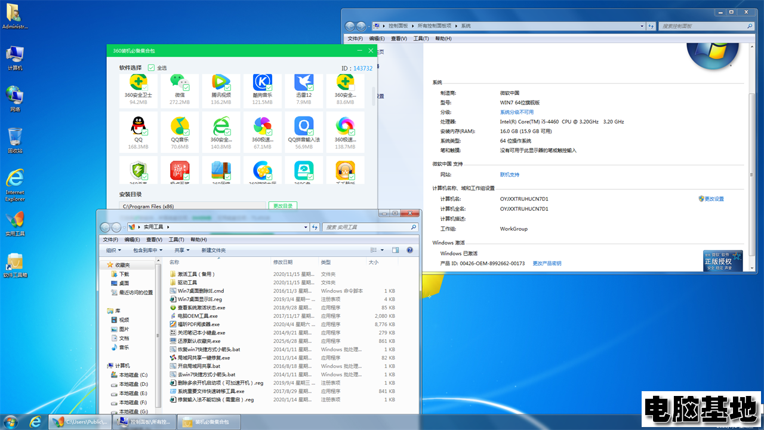Go back in 实用工具 explorer window
The height and width of the screenshot is (430, 764).
pos(106,227)
